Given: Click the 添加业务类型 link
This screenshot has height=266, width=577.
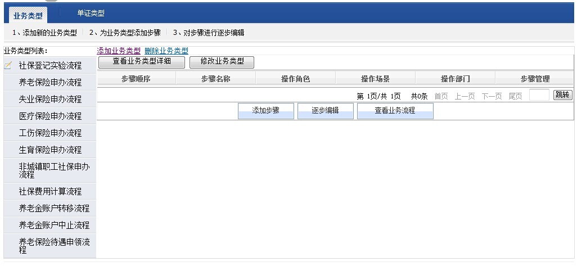Looking at the screenshot, I should pos(119,51).
